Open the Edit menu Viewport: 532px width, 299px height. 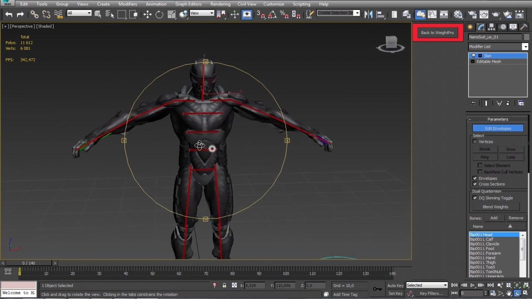pyautogui.click(x=24, y=4)
